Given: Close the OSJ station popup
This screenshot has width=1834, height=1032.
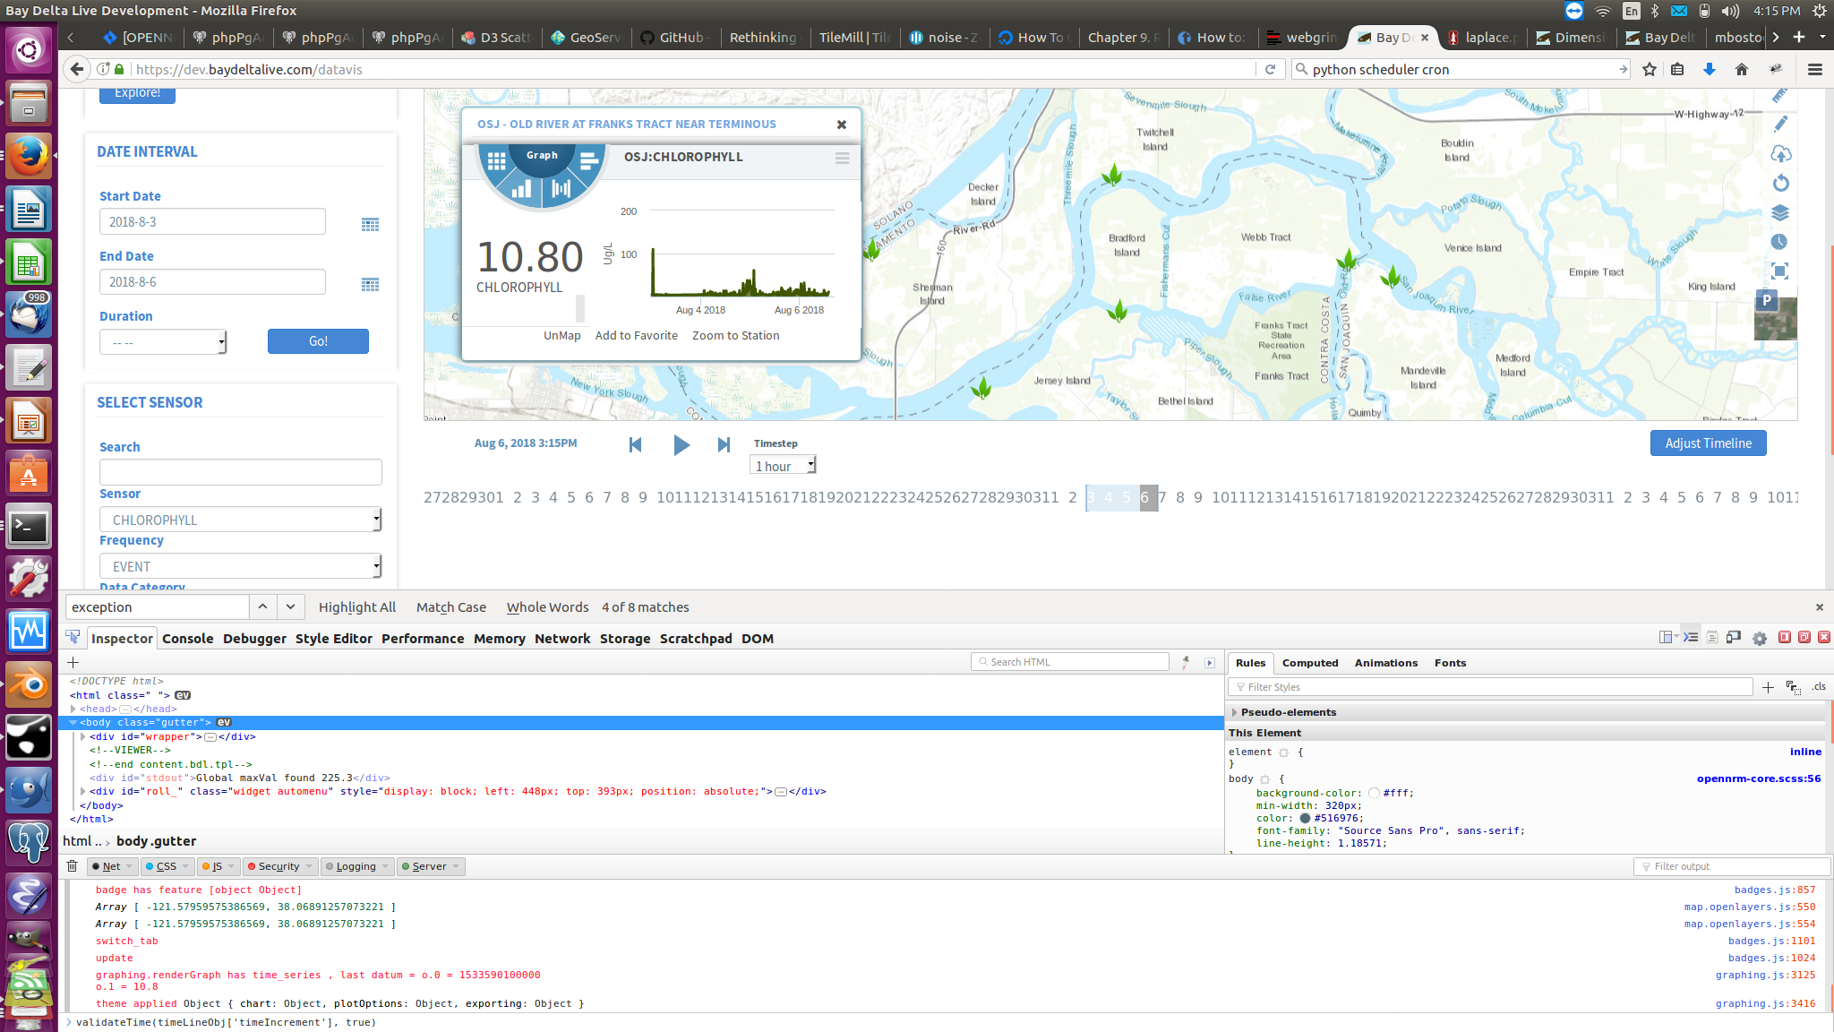Looking at the screenshot, I should (842, 125).
